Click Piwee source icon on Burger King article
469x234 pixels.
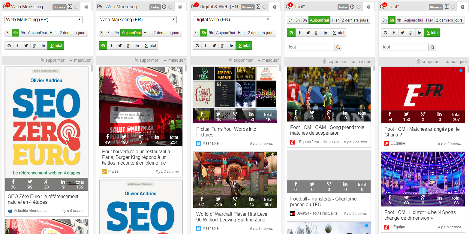click(x=104, y=171)
